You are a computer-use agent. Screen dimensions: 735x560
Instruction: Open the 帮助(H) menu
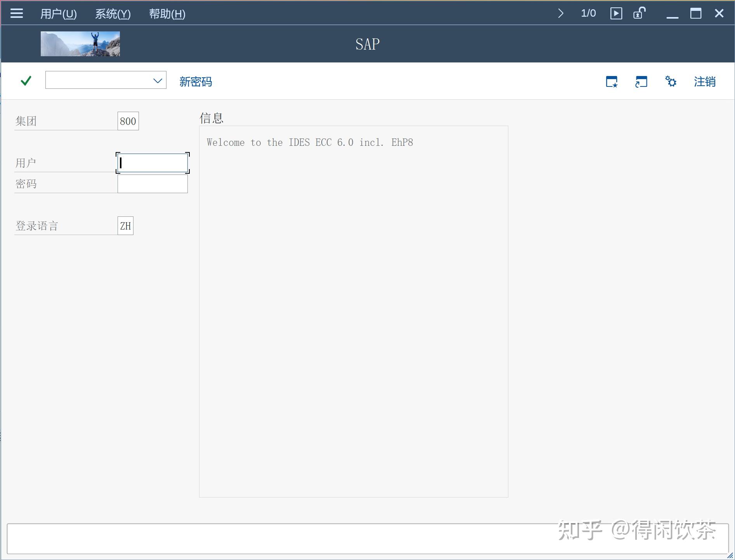(x=166, y=14)
